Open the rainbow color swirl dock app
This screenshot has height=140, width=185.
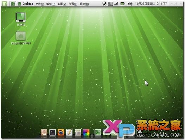click(x=86, y=133)
